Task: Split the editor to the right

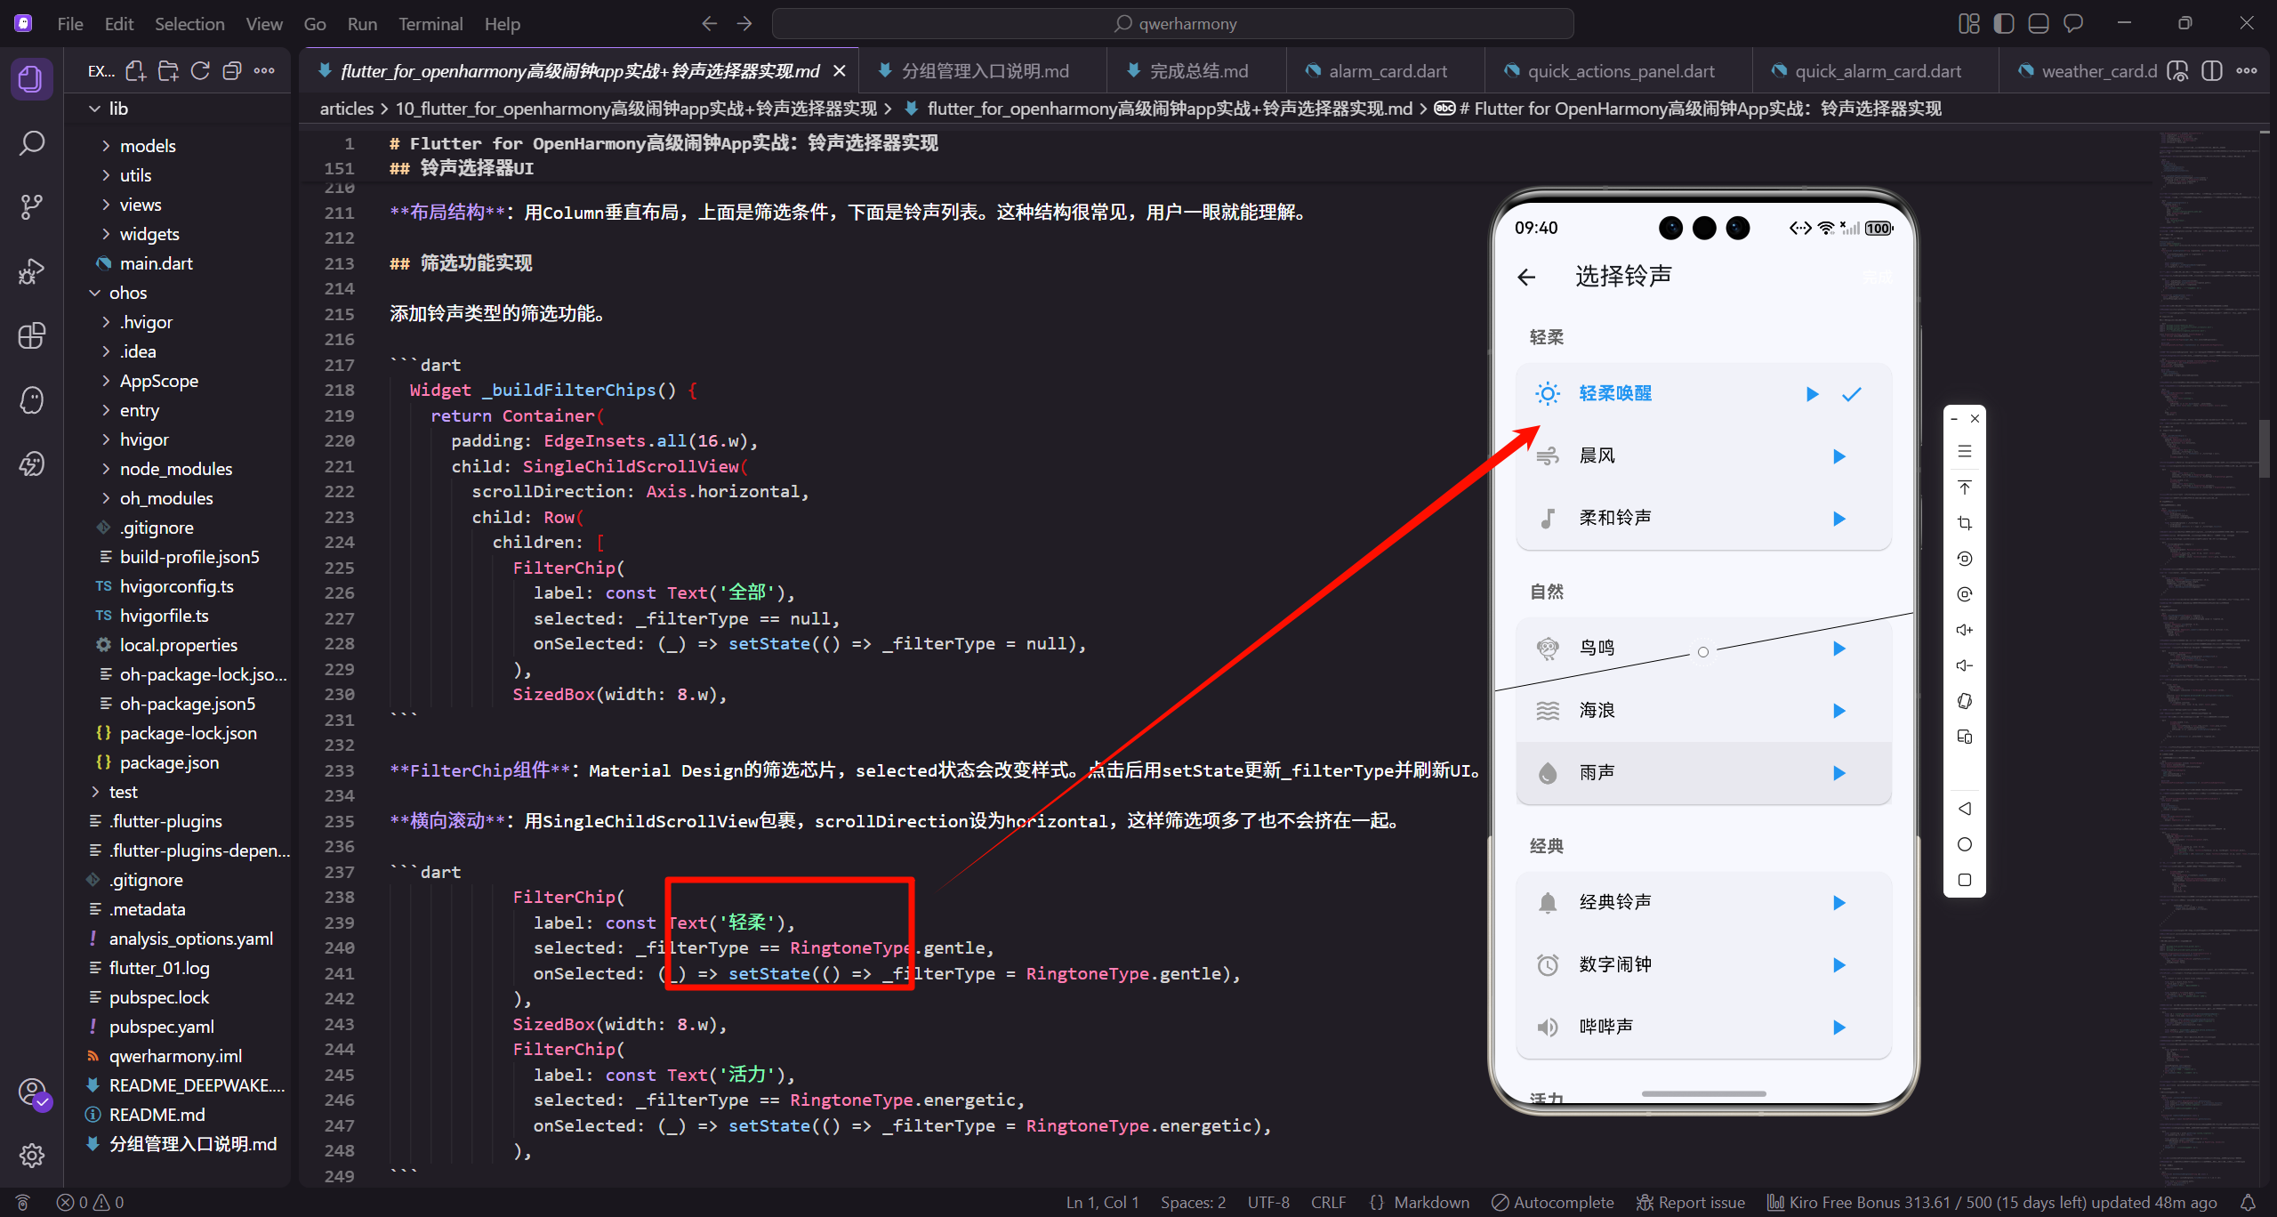Action: click(x=2212, y=71)
